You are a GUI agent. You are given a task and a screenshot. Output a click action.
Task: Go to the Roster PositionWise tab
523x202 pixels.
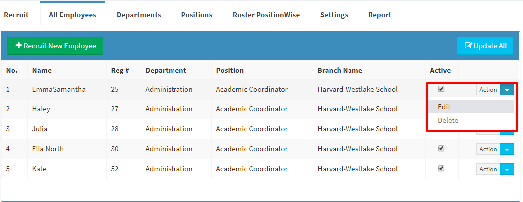[x=266, y=15]
